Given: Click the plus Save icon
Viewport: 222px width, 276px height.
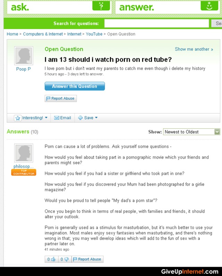Looking at the screenshot, I should 80,118.
